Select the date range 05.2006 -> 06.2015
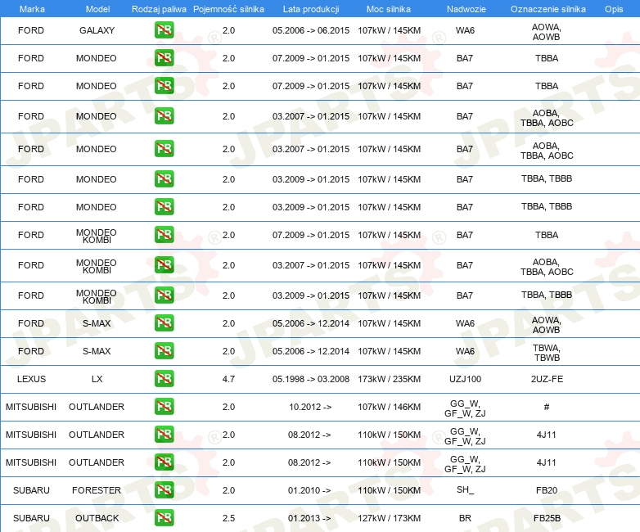The image size is (640, 532). pos(311,30)
